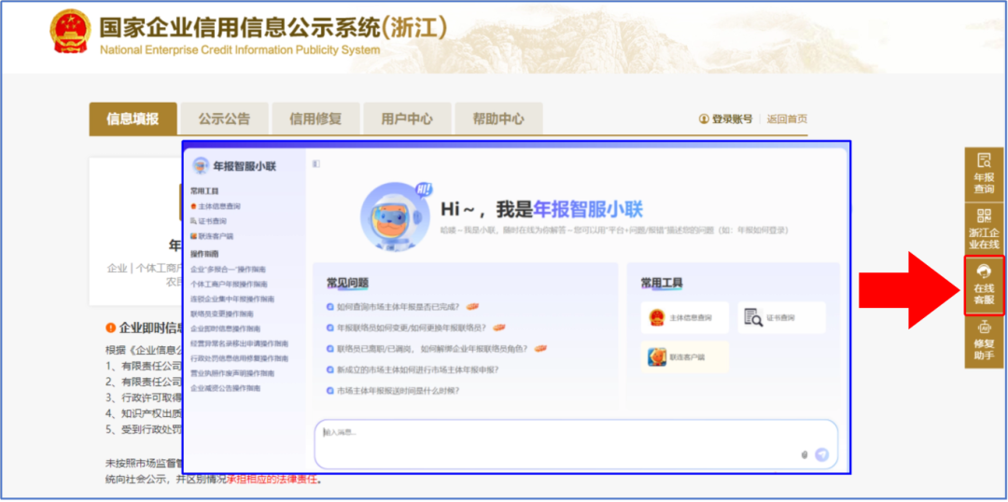Click the astronaut mascot avatar
1008x502 pixels.
click(394, 216)
